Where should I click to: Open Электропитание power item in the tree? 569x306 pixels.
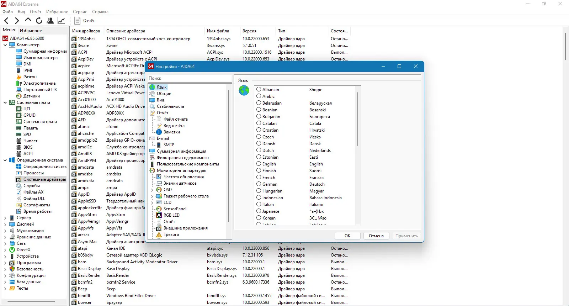39,83
